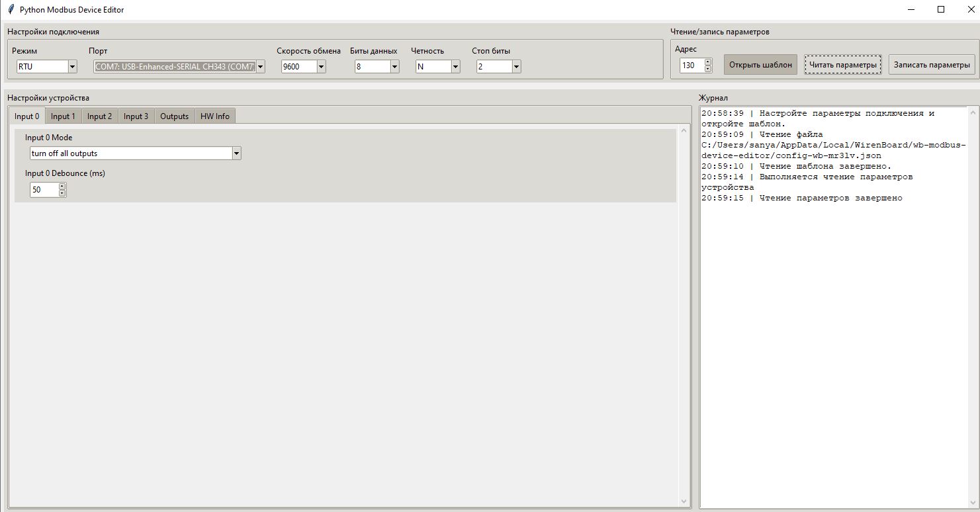980x512 pixels.
Task: Open the Скорость обмена baud rate dropdown
Action: [321, 66]
